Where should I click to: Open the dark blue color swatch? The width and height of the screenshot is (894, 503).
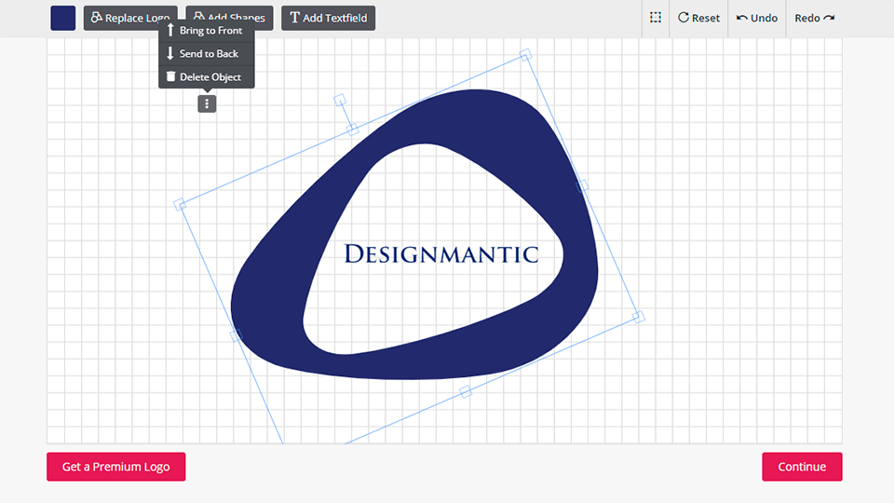pos(63,19)
